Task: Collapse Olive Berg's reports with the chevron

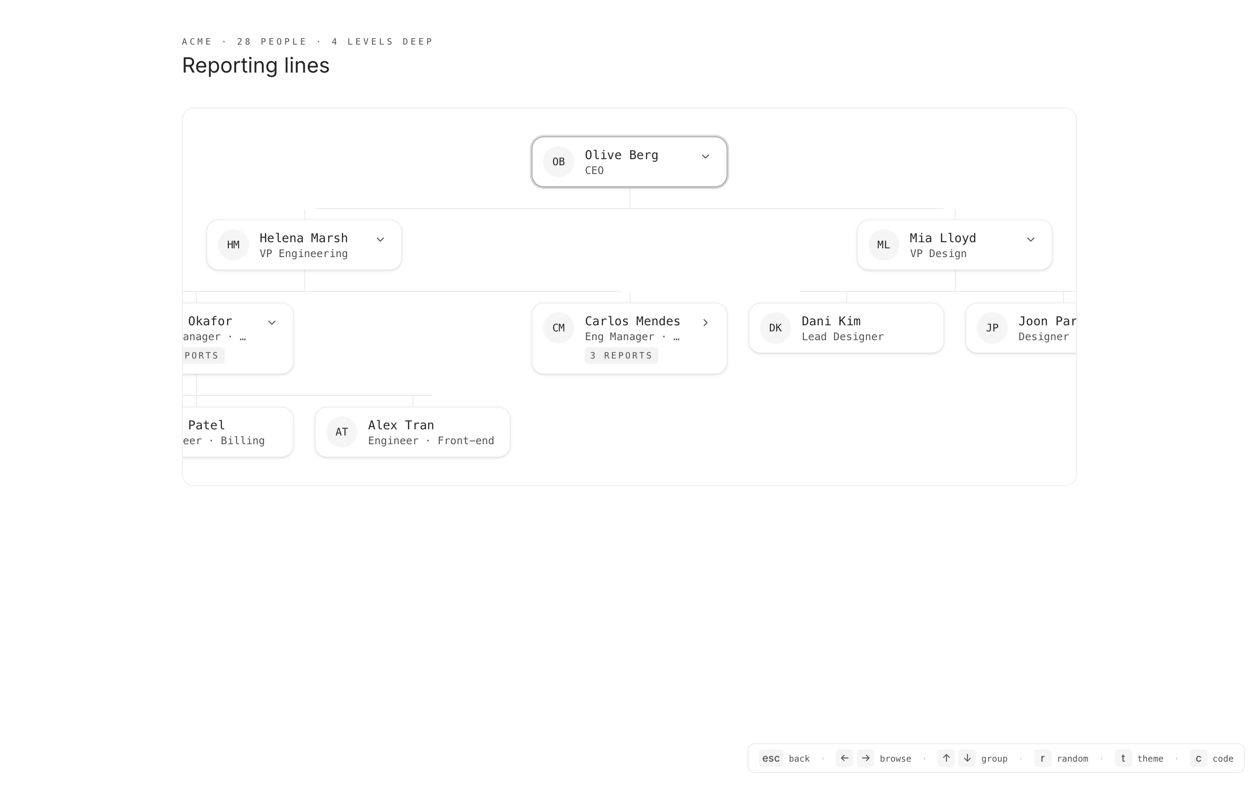Action: tap(706, 156)
